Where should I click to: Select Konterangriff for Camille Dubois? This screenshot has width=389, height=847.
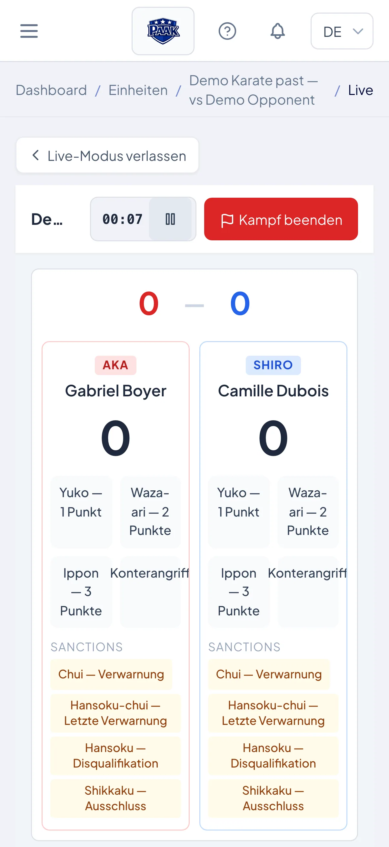308,592
